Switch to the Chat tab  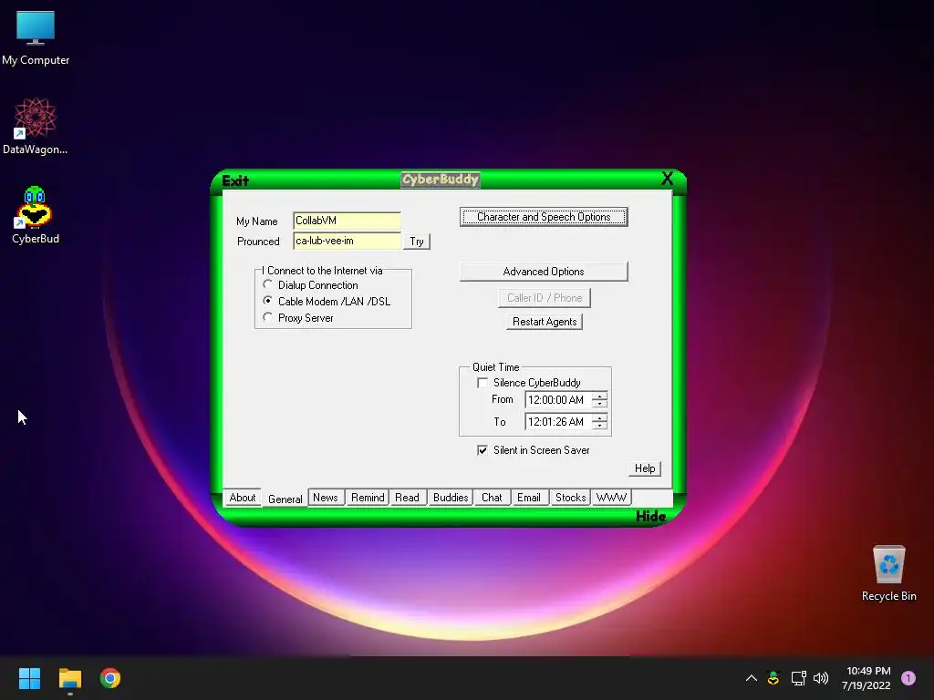click(492, 498)
